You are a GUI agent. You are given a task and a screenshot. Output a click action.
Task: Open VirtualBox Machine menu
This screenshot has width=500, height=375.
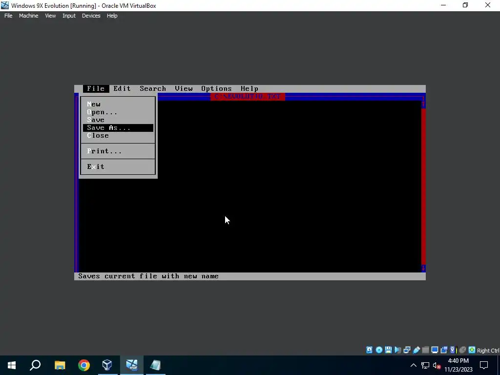click(x=29, y=16)
